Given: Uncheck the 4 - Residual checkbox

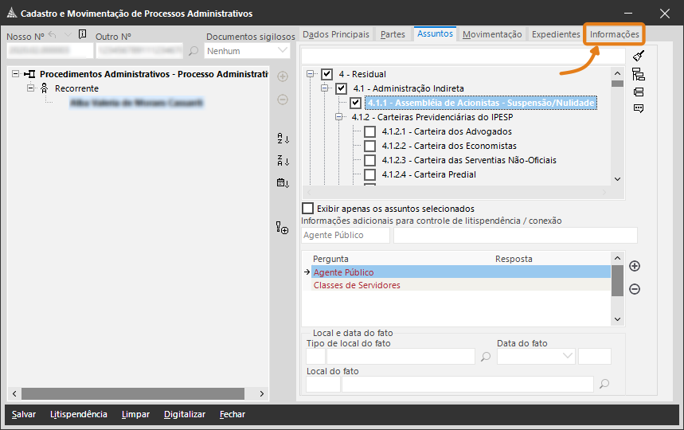Looking at the screenshot, I should (327, 74).
